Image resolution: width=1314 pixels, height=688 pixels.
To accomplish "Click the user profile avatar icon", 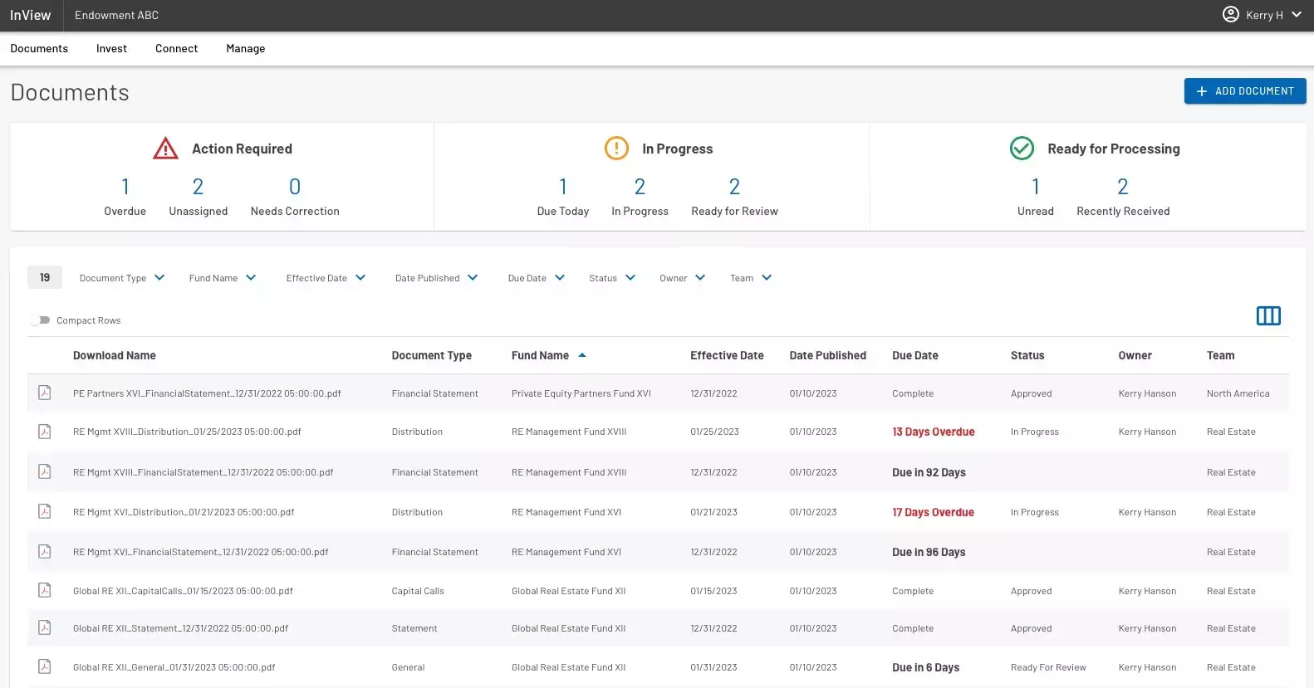I will (x=1230, y=14).
